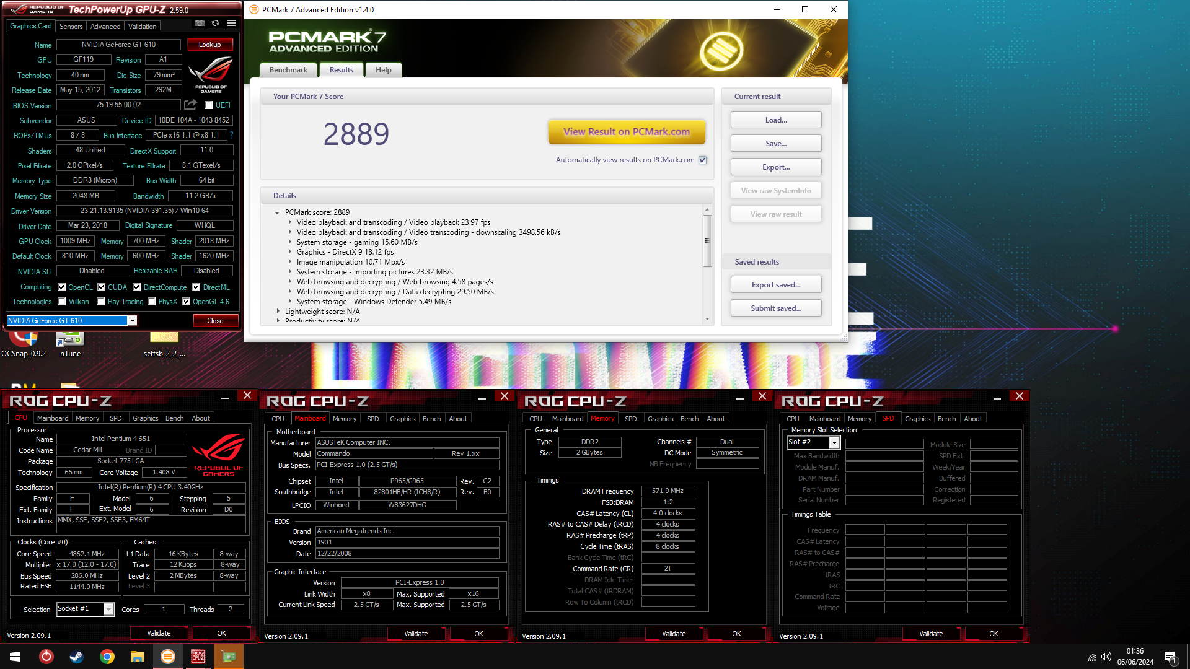The width and height of the screenshot is (1190, 669).
Task: Switch to GPU-Z Sensors tab
Action: click(x=71, y=27)
